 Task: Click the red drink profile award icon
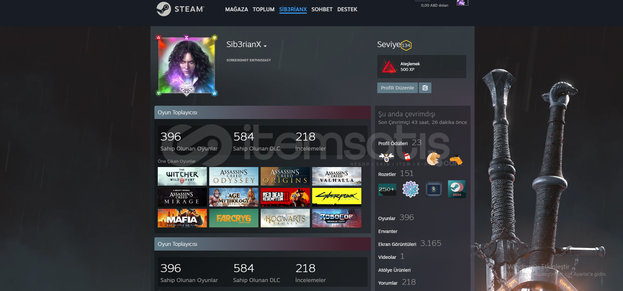coord(407,157)
